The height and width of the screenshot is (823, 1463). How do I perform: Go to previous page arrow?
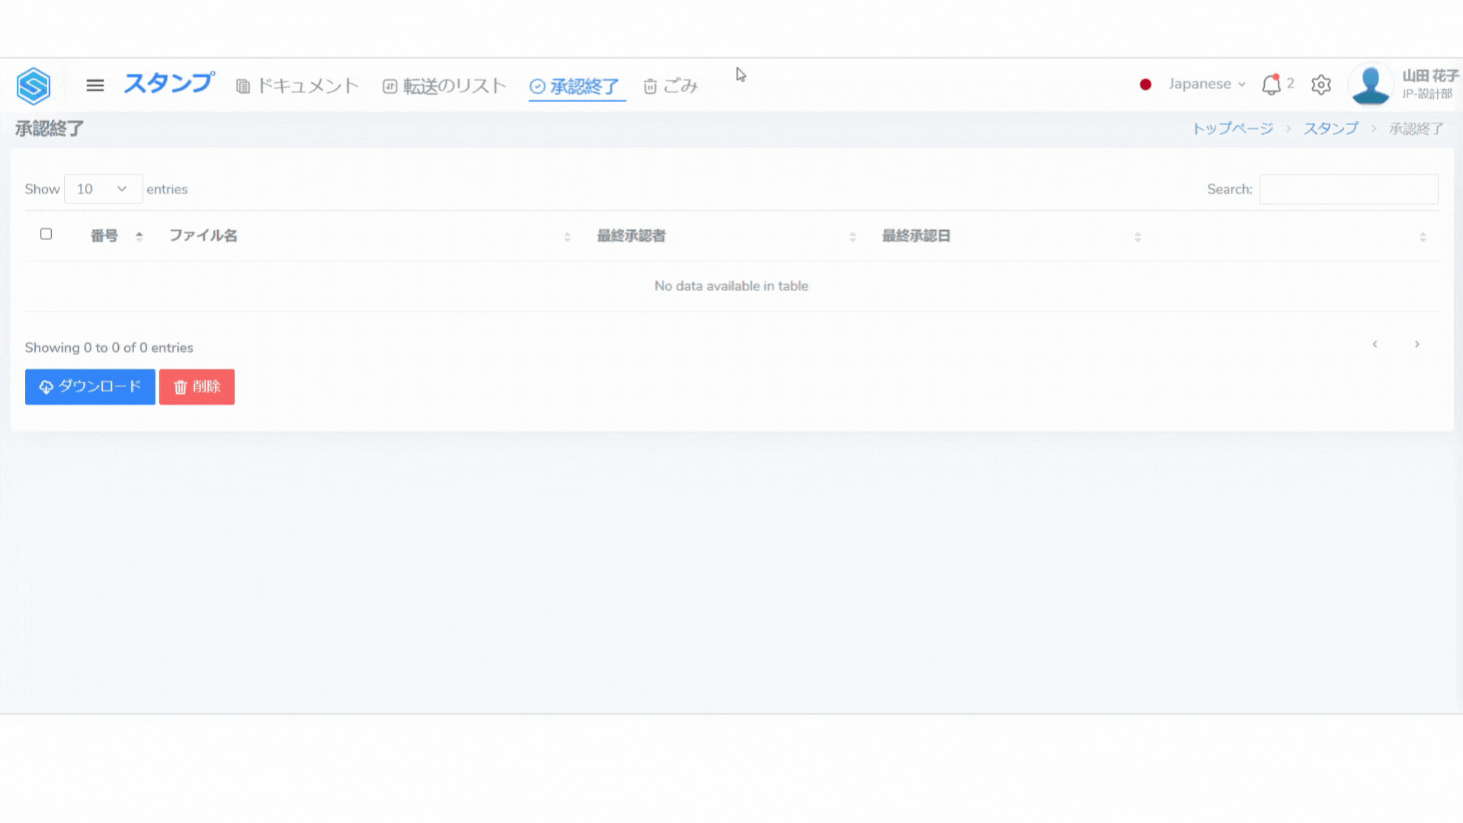(x=1375, y=344)
